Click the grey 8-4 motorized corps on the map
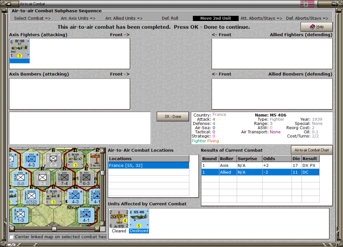This screenshot has width=343, height=247. pos(53,160)
